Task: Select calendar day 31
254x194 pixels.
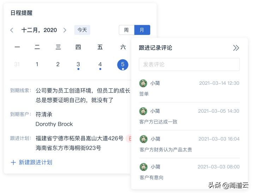Action: tap(17, 64)
